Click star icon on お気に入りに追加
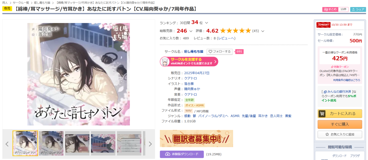368x160 pixels. (x=327, y=135)
